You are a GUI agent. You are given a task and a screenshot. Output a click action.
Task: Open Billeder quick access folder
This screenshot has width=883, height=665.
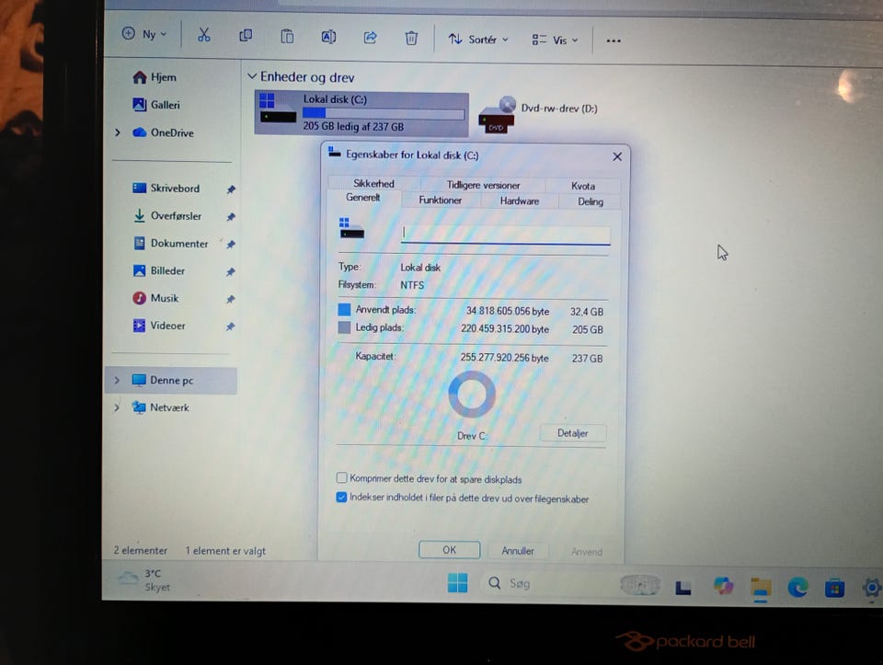(159, 270)
